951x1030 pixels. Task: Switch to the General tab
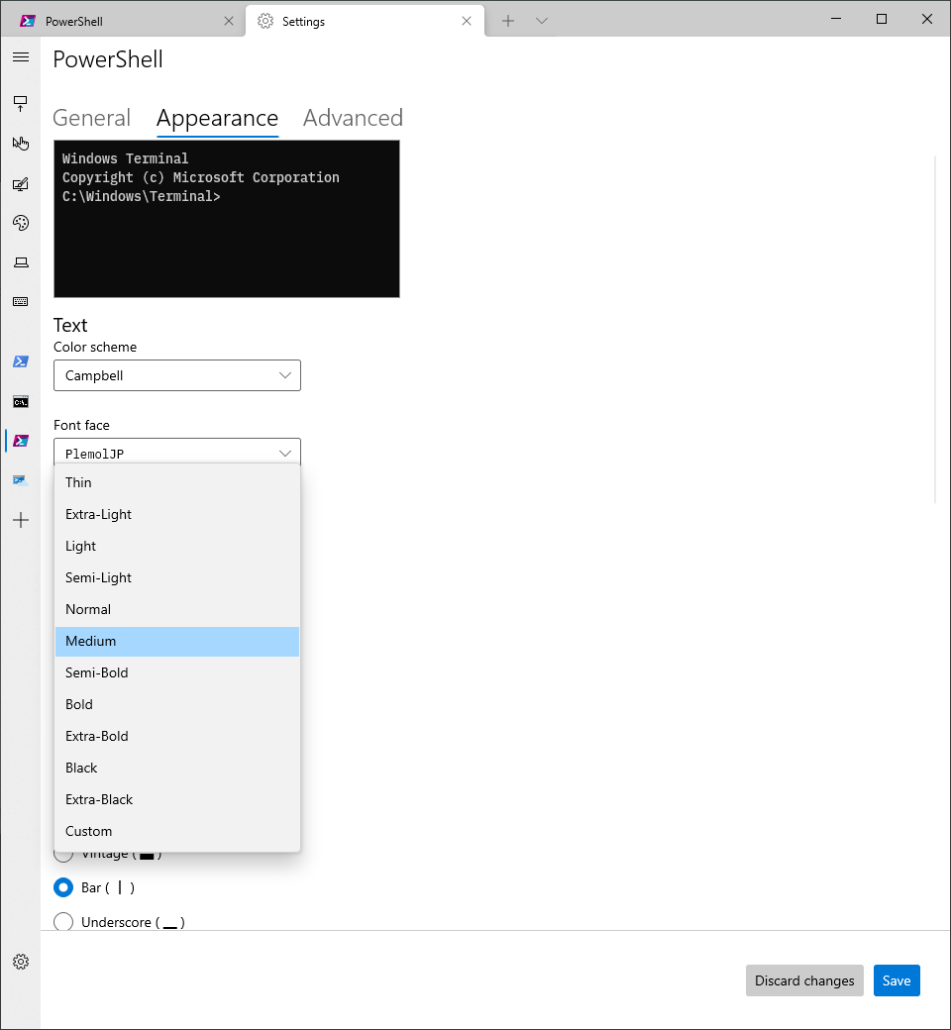[91, 118]
